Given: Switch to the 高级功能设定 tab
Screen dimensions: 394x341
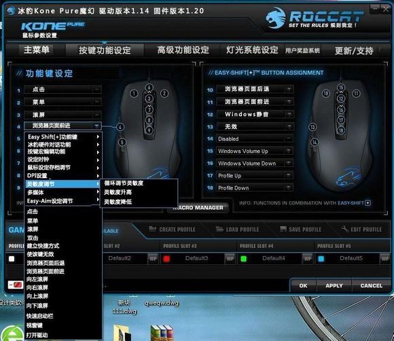Looking at the screenshot, I should click(183, 50).
